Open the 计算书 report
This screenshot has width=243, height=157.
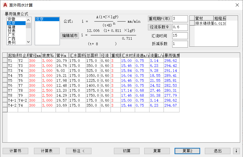tap(15, 151)
